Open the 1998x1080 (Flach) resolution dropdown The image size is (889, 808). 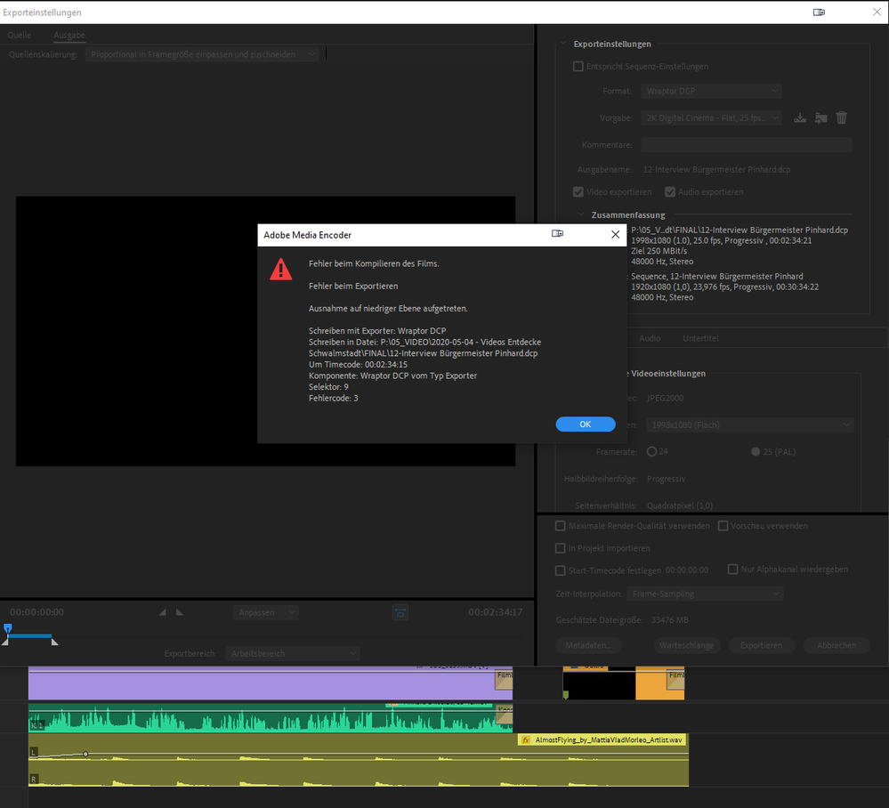749,424
